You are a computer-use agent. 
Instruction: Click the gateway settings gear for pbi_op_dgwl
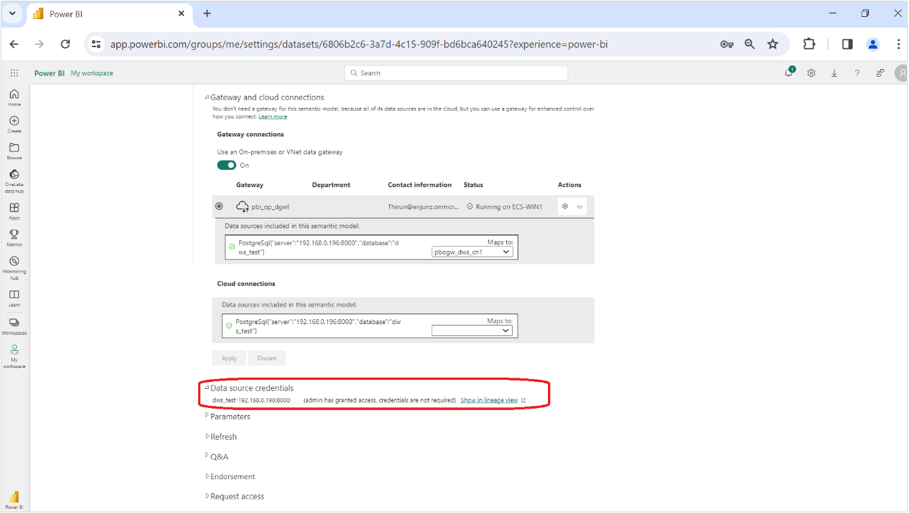click(x=565, y=206)
